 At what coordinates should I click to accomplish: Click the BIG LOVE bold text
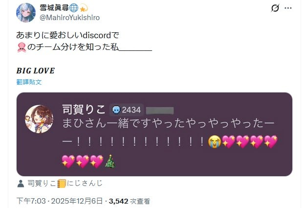pyautogui.click(x=36, y=70)
